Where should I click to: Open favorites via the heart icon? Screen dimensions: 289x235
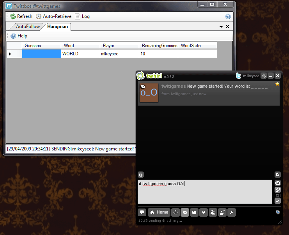point(203,212)
